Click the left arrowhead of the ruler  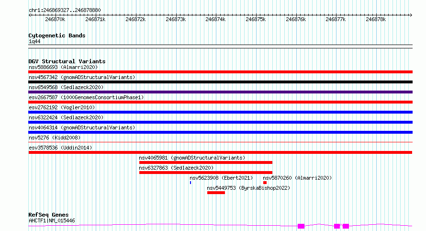click(30, 15)
